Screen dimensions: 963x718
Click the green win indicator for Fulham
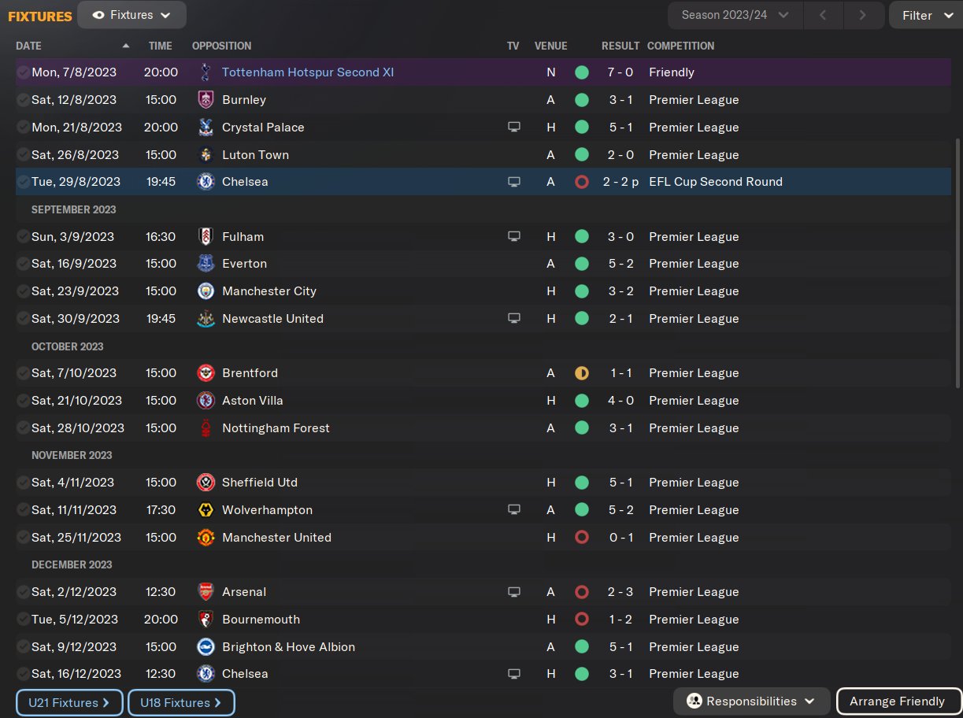tap(582, 237)
